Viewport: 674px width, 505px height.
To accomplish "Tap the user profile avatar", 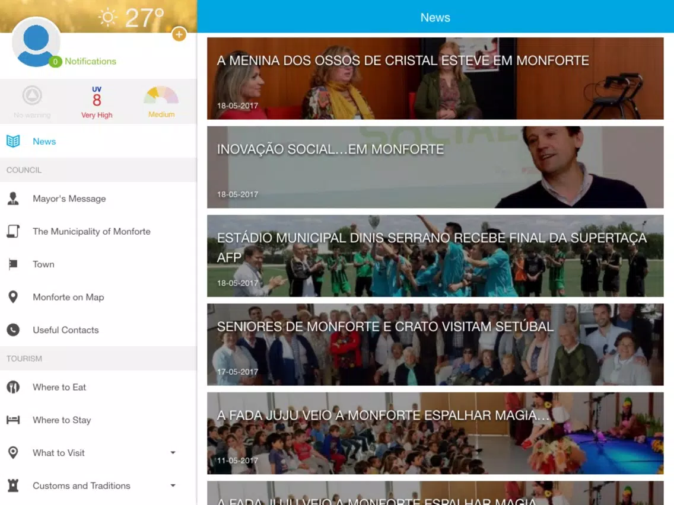I will [x=36, y=42].
